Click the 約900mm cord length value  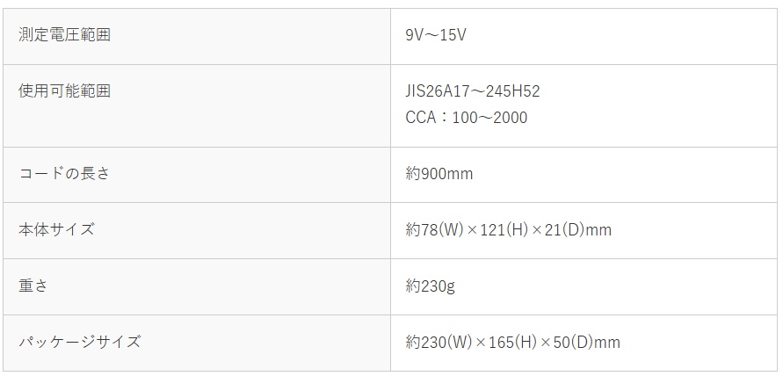pyautogui.click(x=439, y=174)
